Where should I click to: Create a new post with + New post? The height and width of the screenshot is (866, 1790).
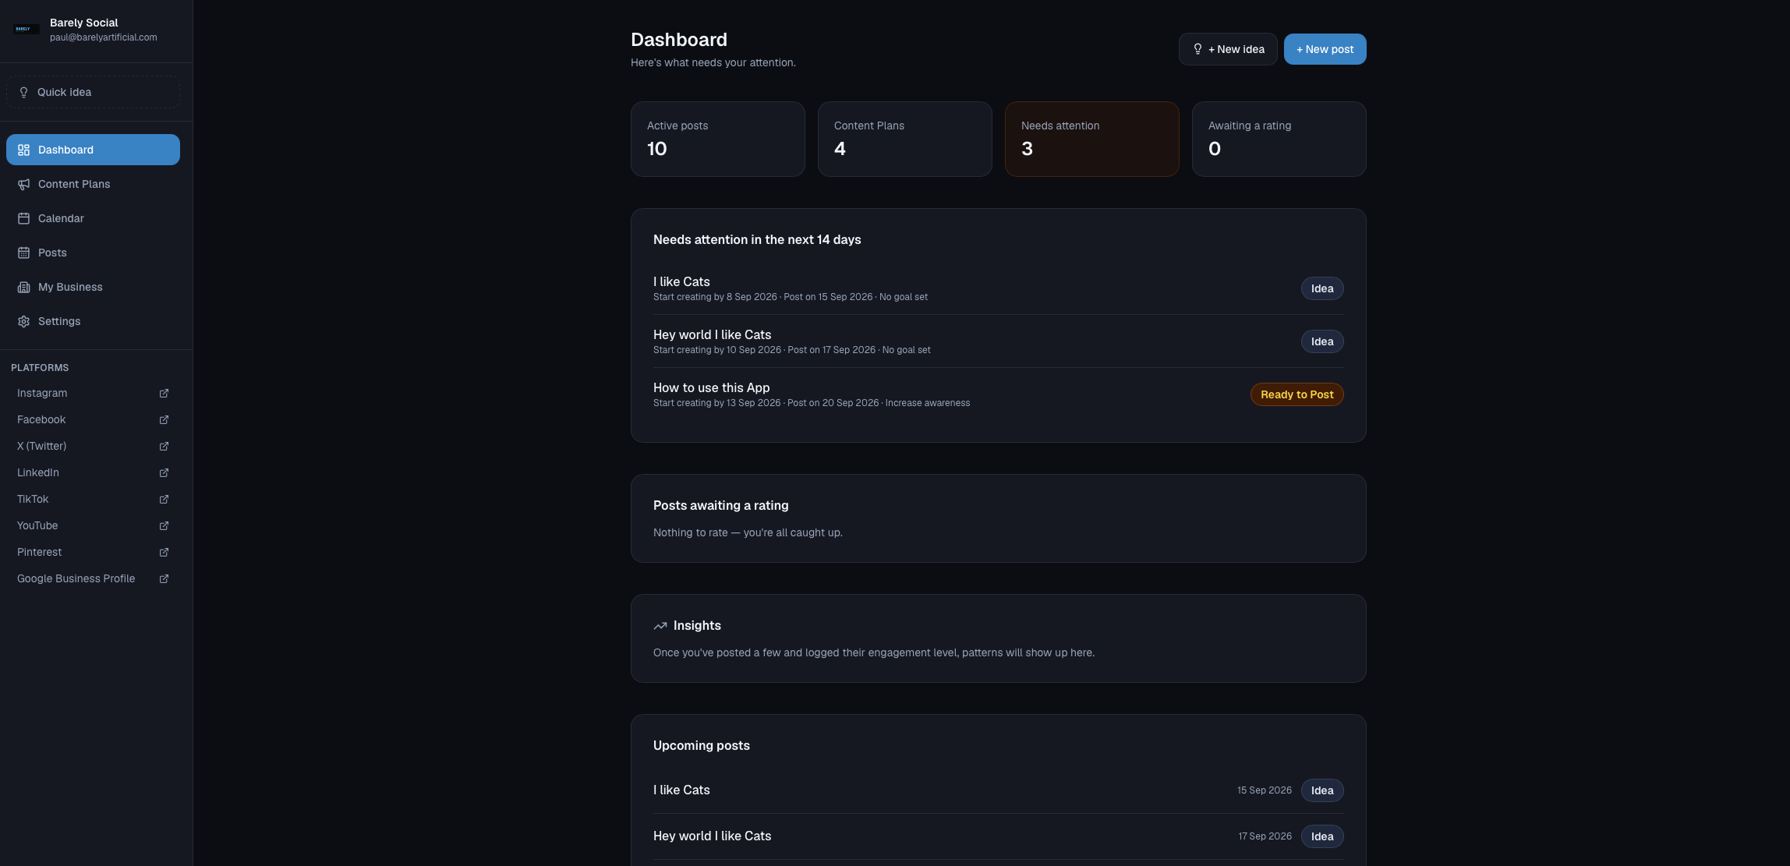pyautogui.click(x=1325, y=49)
